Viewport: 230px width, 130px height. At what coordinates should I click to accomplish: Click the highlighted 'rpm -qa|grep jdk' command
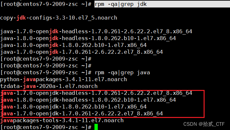click(121, 4)
